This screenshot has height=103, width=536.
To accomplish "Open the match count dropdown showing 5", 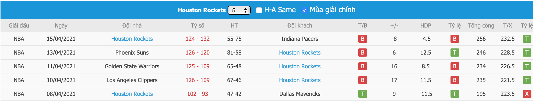I will (x=239, y=10).
